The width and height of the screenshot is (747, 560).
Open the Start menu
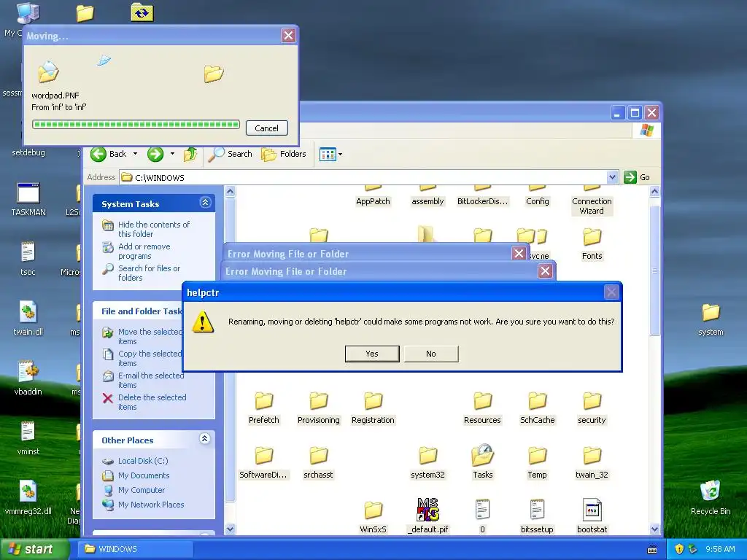pos(34,549)
